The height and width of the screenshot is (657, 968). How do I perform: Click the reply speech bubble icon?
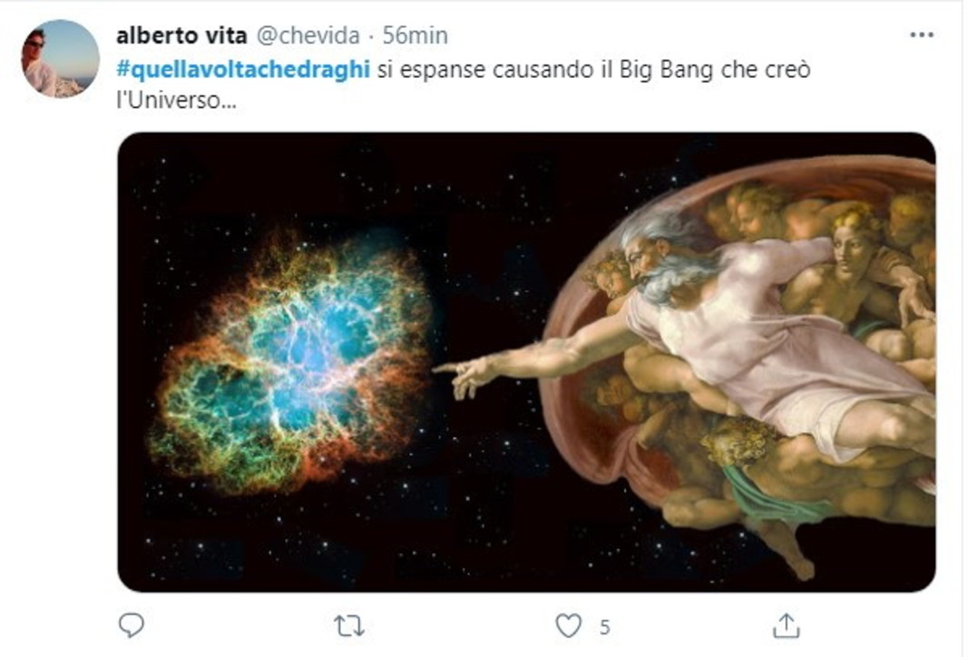pos(131,625)
